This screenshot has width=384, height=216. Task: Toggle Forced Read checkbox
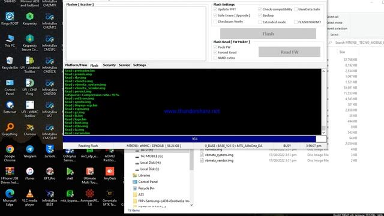[215, 52]
